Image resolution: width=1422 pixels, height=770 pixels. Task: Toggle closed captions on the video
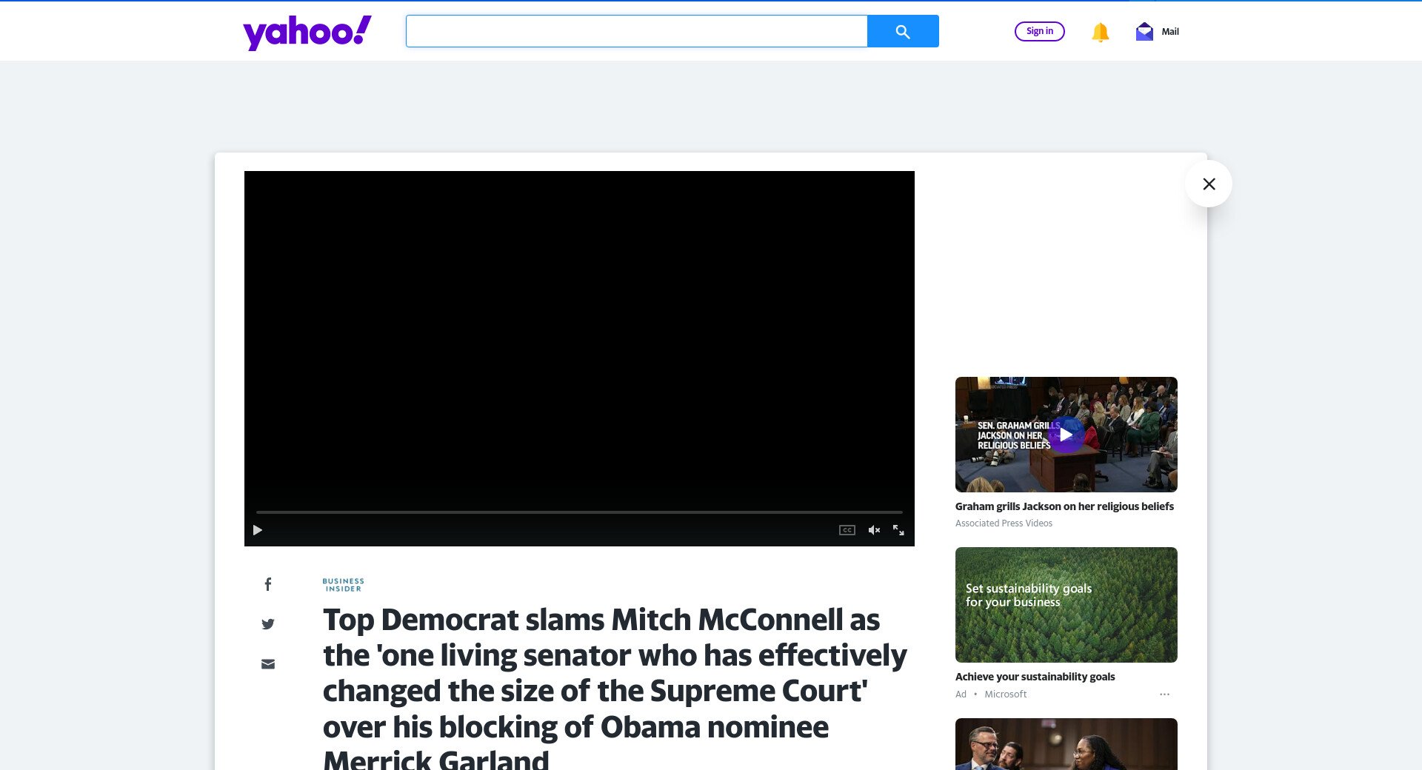tap(847, 530)
